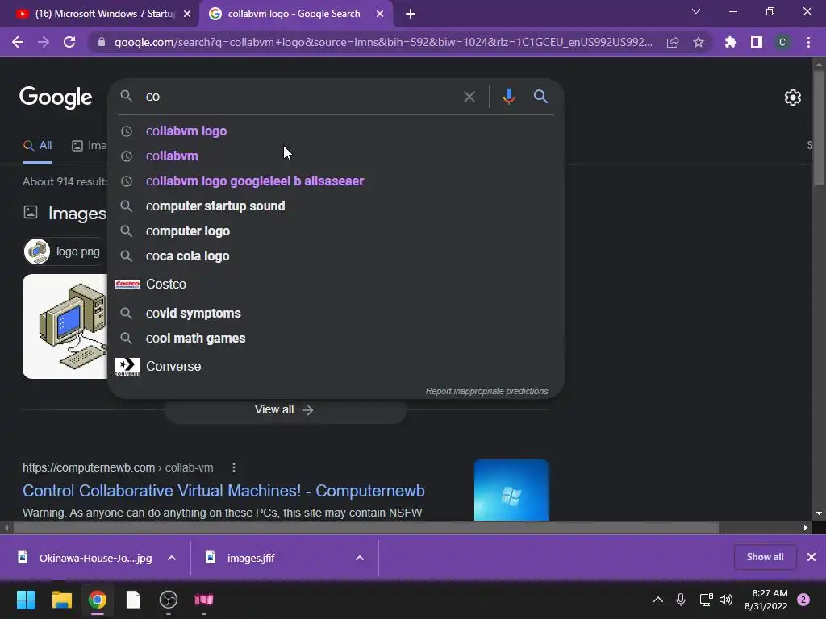This screenshot has width=826, height=619.
Task: Expand images.jfif download options chevron
Action: tap(360, 558)
